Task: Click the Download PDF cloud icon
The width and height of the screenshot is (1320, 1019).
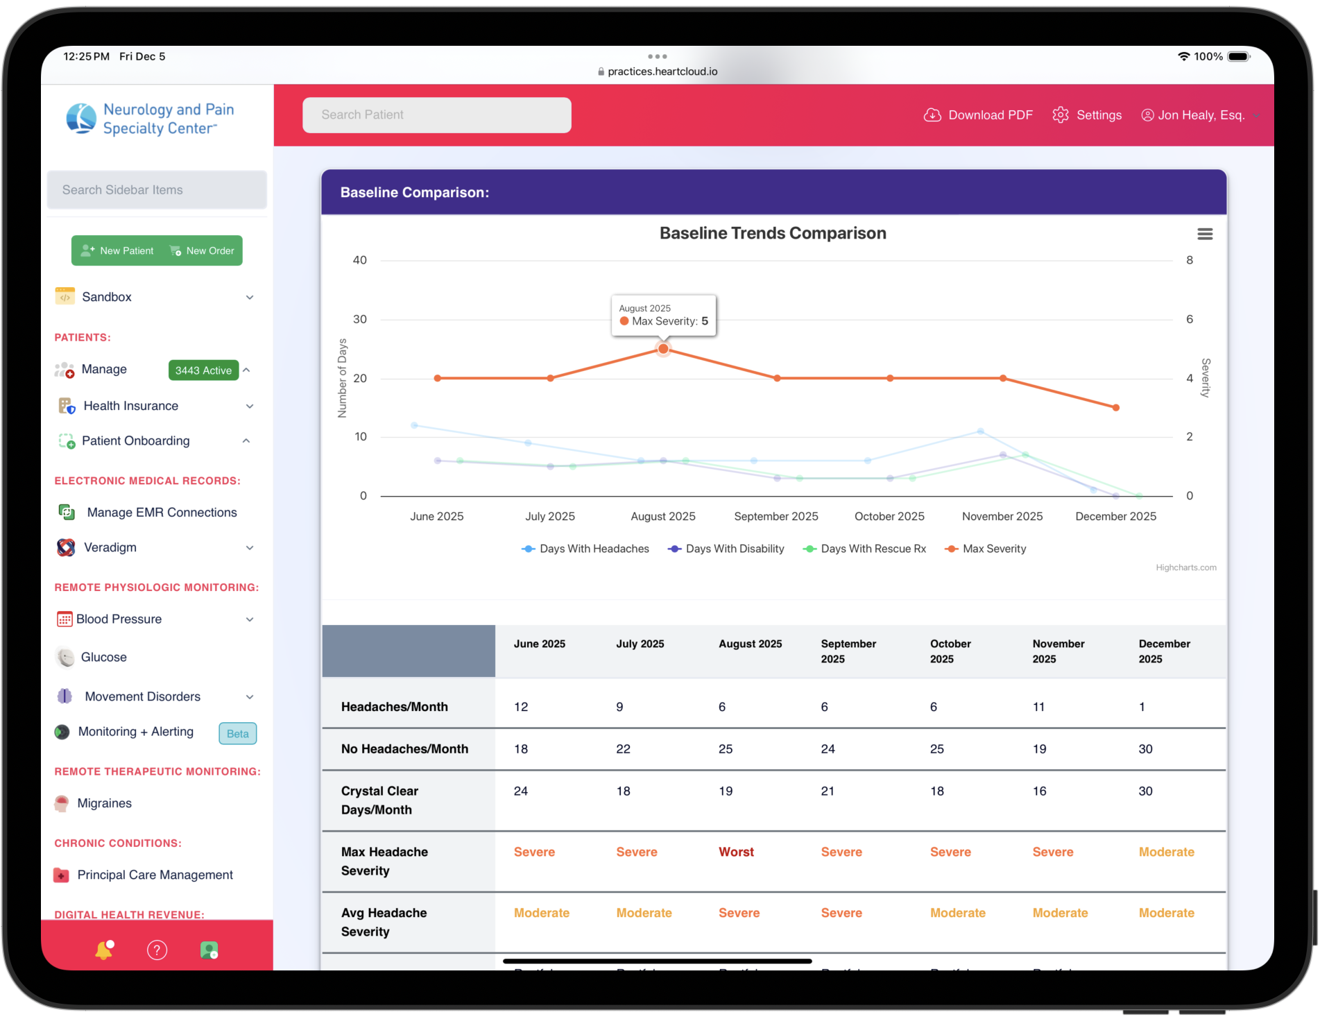Action: (x=932, y=115)
